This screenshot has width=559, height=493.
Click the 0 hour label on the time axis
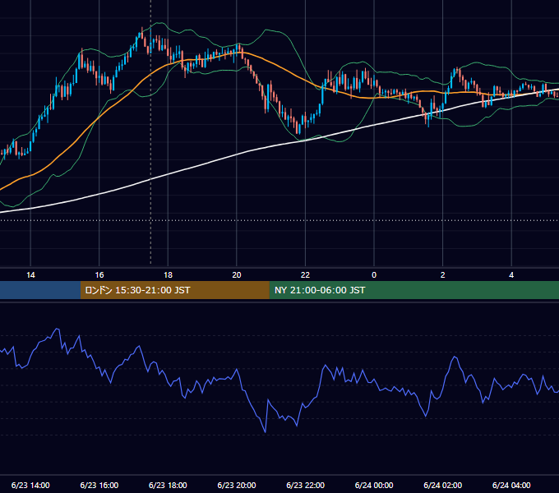pyautogui.click(x=374, y=275)
